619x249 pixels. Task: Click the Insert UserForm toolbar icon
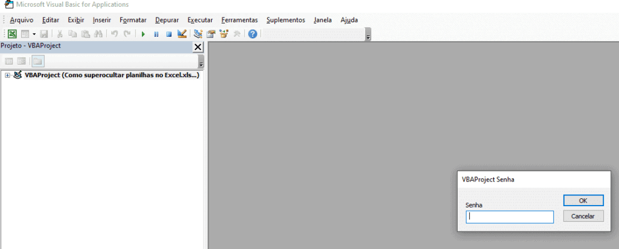pyautogui.click(x=25, y=34)
